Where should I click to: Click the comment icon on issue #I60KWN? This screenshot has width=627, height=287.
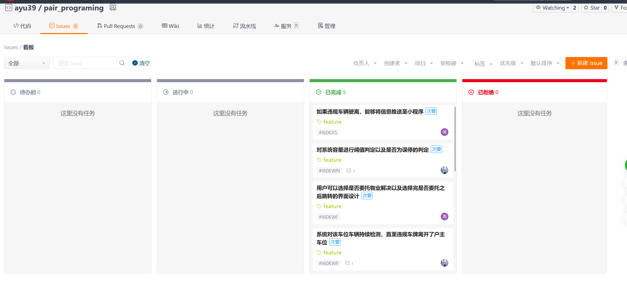[349, 171]
